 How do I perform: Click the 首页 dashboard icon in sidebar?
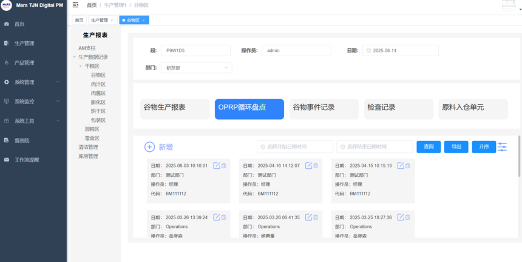[x=6, y=24]
